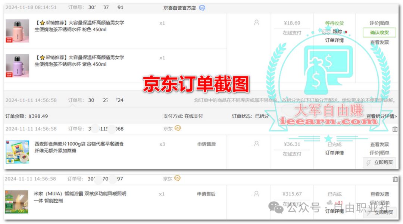Delete the oatmeal order with its trash icon

(x=395, y=129)
